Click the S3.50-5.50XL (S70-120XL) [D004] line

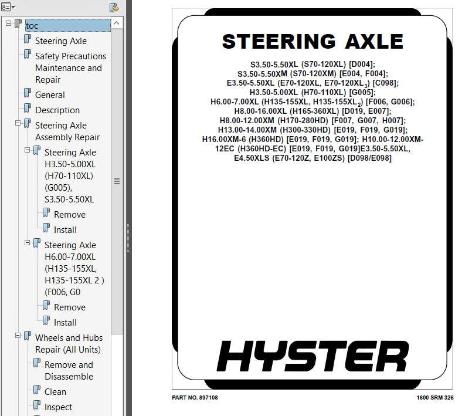tap(313, 65)
